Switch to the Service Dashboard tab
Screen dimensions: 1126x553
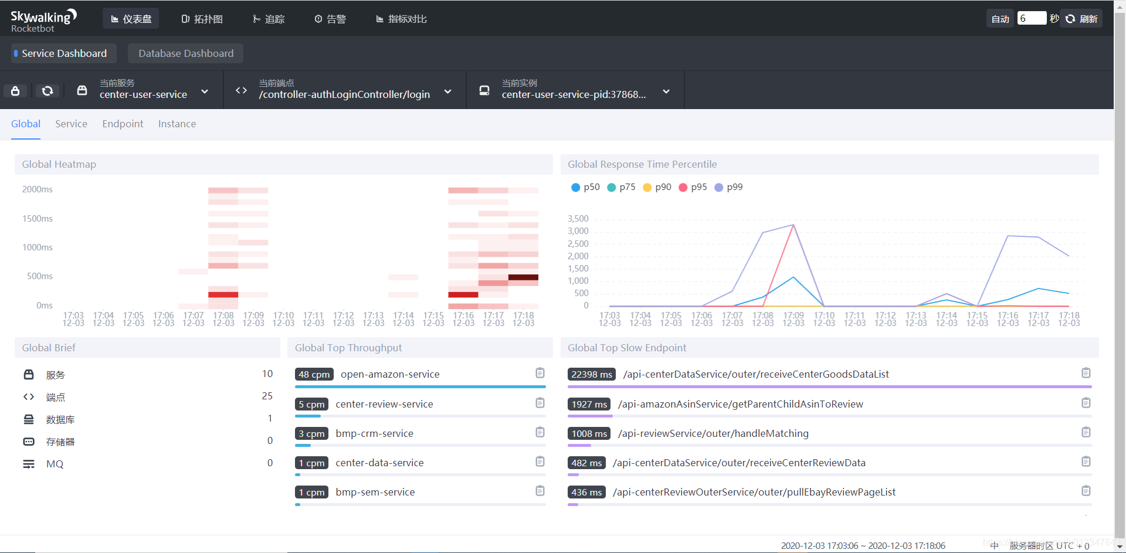coord(63,53)
